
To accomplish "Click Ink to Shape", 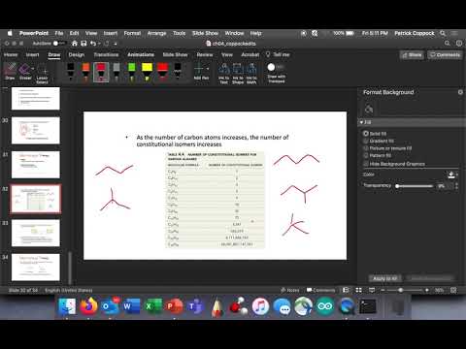I will coord(238,73).
